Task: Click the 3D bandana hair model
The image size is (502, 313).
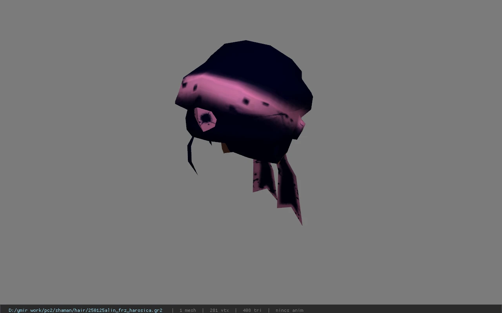Action: click(x=244, y=132)
